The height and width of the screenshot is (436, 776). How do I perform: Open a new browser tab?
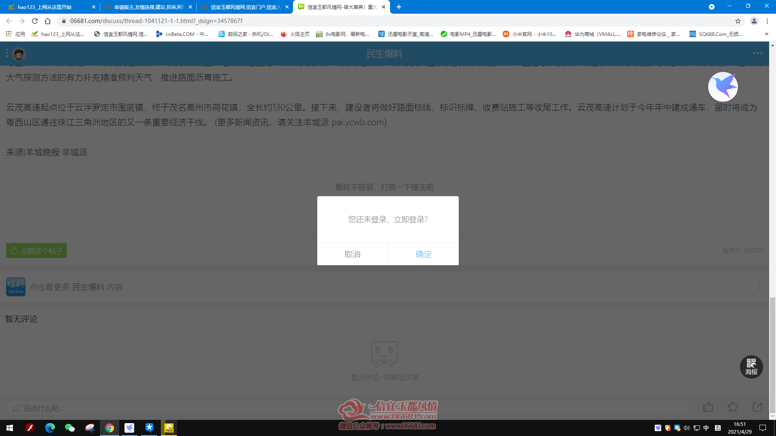click(399, 7)
